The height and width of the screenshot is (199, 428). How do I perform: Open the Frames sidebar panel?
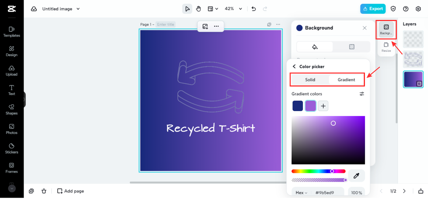pyautogui.click(x=12, y=168)
